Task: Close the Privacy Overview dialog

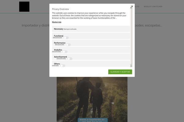Action: pyautogui.click(x=132, y=6)
